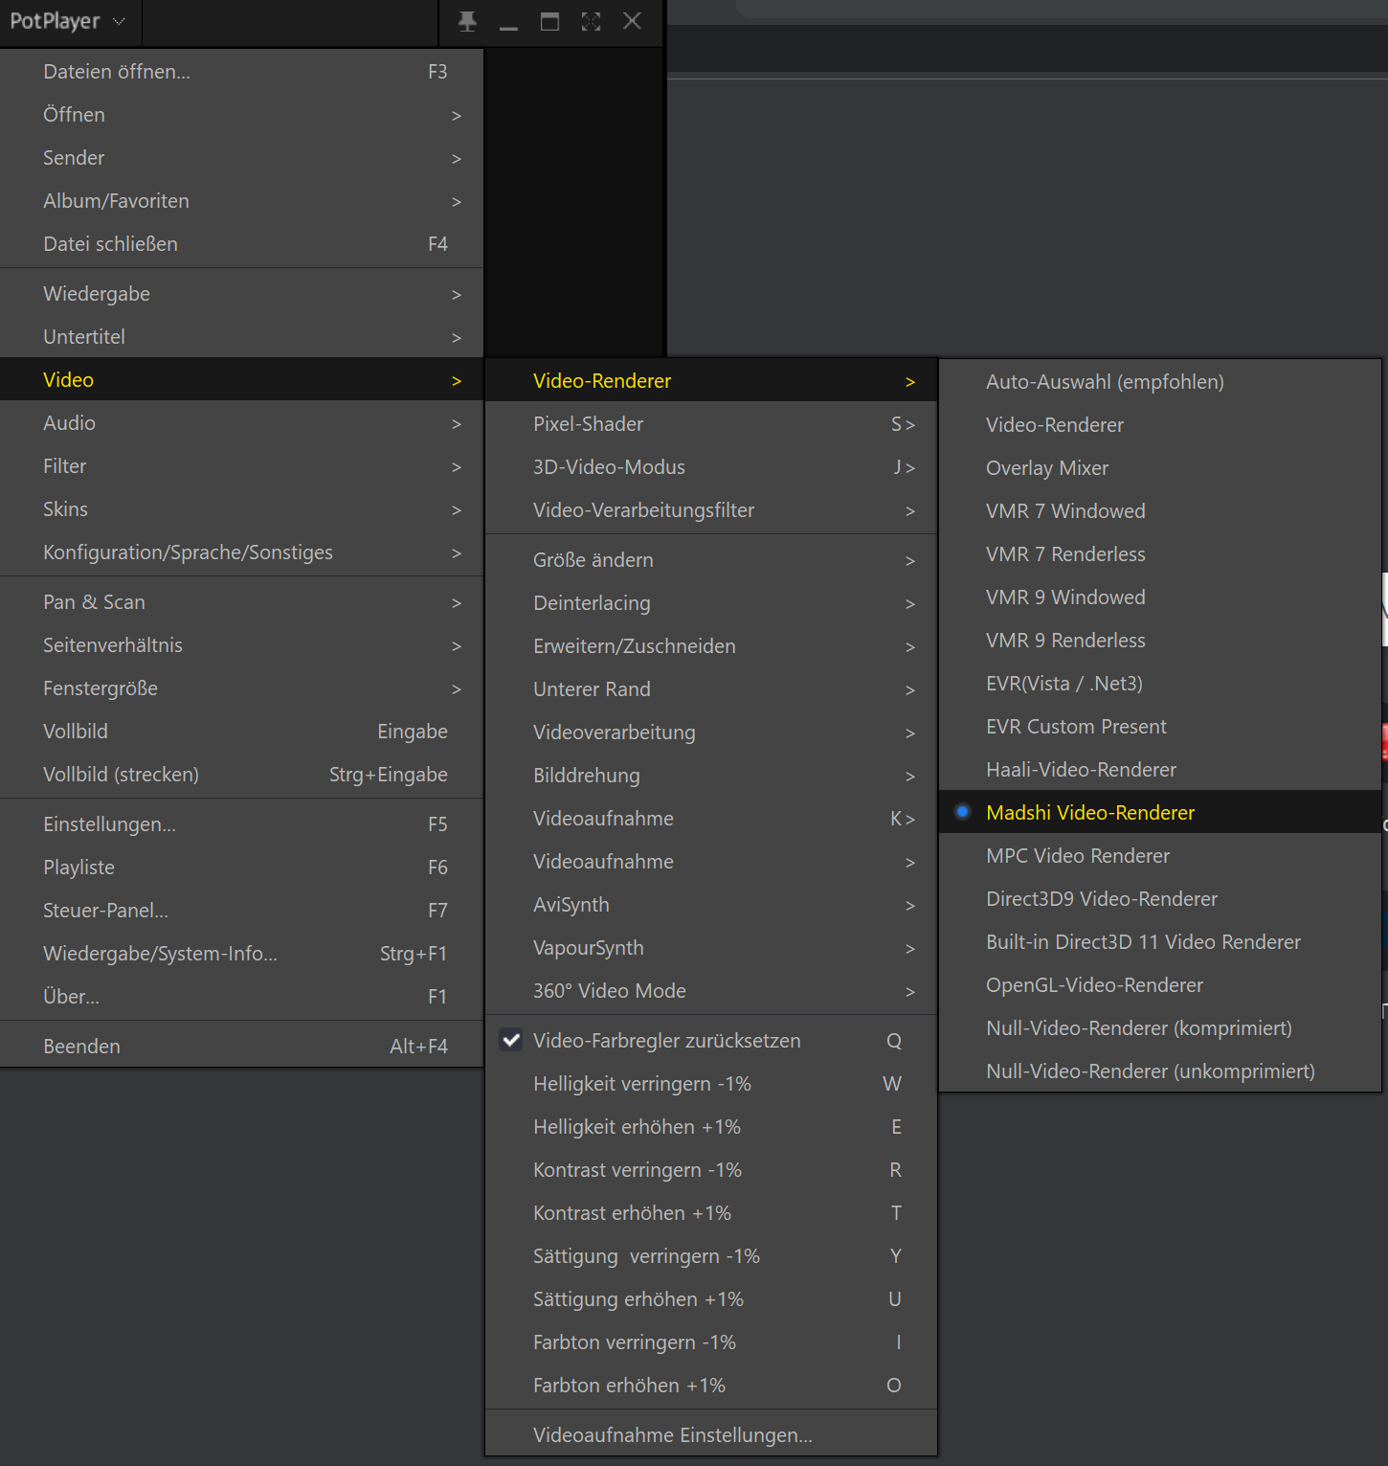Screen dimensions: 1388x1466
Task: Select Null-Video-Renderer (komprimiert)
Action: (1160, 1027)
